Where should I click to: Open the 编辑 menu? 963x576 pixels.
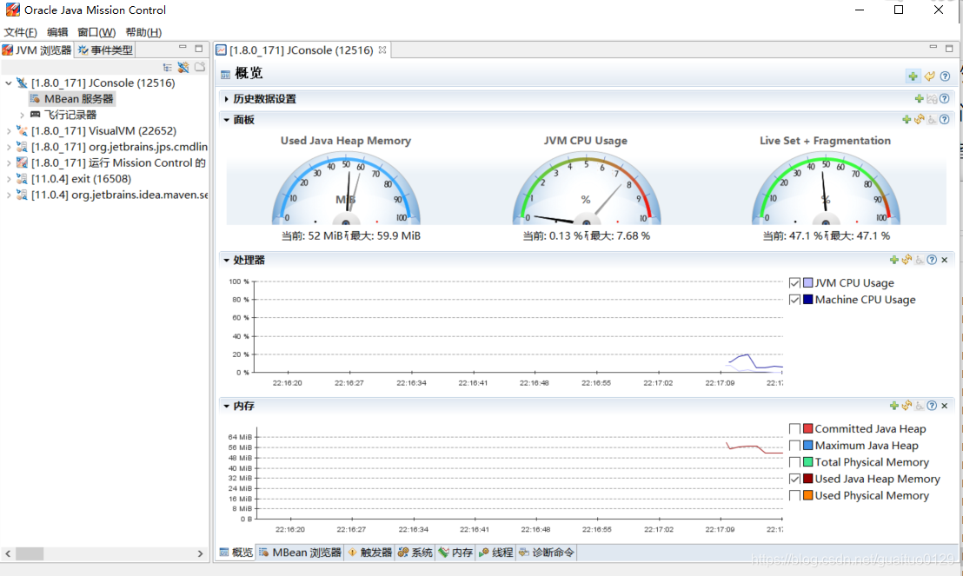click(x=57, y=32)
